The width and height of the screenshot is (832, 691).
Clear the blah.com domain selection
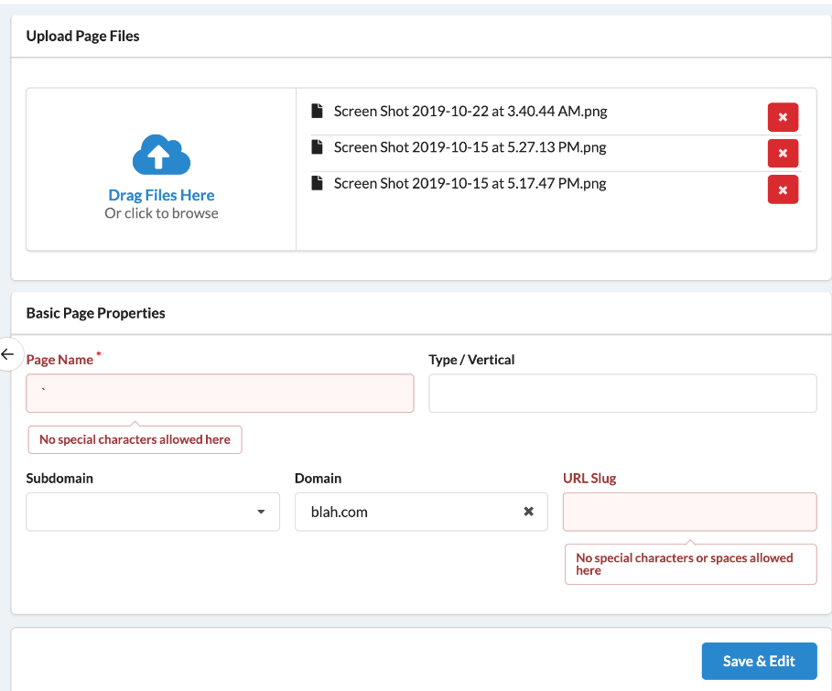point(528,512)
